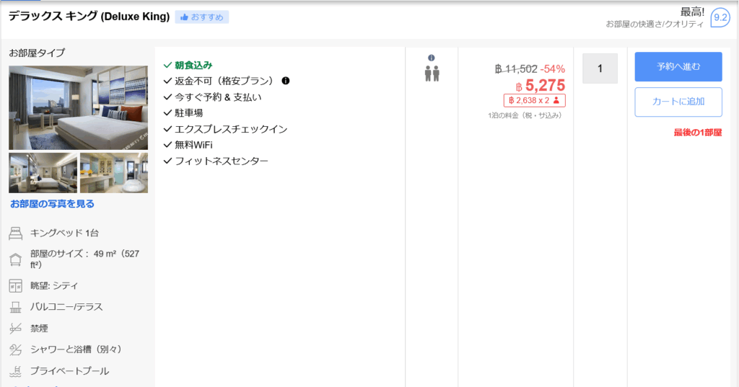This screenshot has width=739, height=387.
Task: Open the bathroom thumbnail on right
Action: pyautogui.click(x=114, y=173)
